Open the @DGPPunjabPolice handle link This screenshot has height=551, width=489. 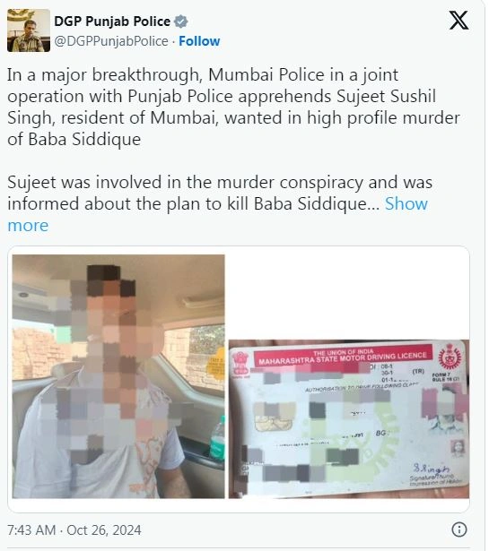click(x=111, y=41)
